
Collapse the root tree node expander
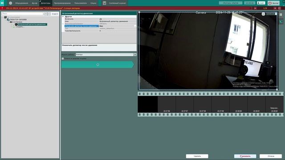(3, 17)
